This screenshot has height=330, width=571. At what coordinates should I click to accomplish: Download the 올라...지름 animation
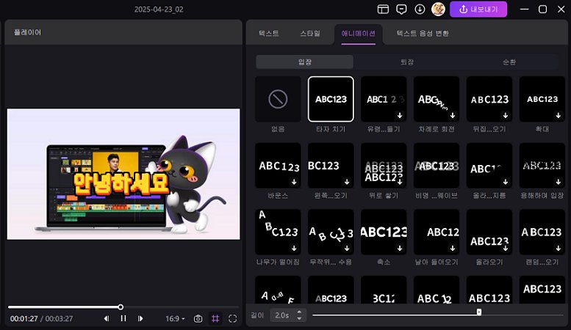(x=505, y=182)
